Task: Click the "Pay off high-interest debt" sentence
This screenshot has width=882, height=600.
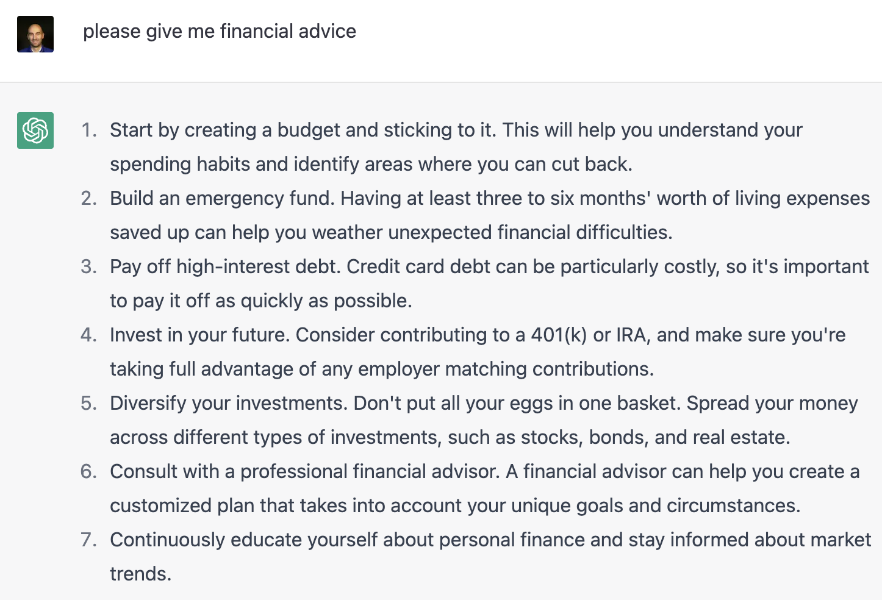Action: click(224, 266)
